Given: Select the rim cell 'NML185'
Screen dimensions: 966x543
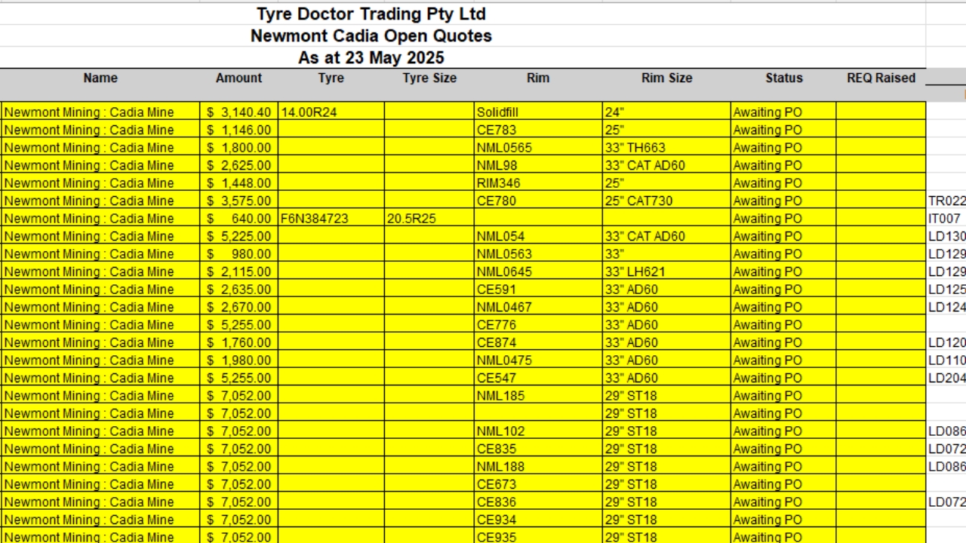Looking at the screenshot, I should pos(538,396).
